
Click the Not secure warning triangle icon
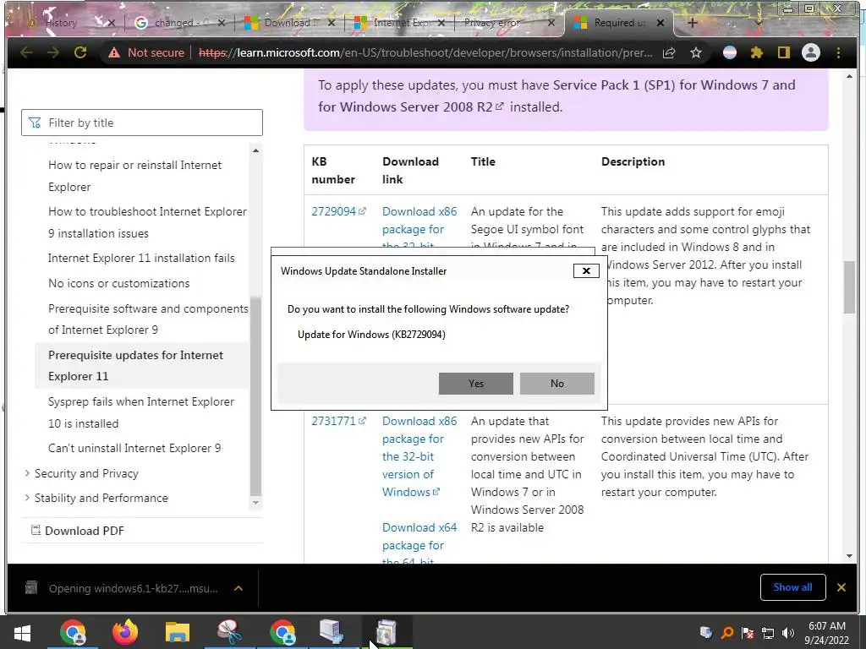point(114,52)
